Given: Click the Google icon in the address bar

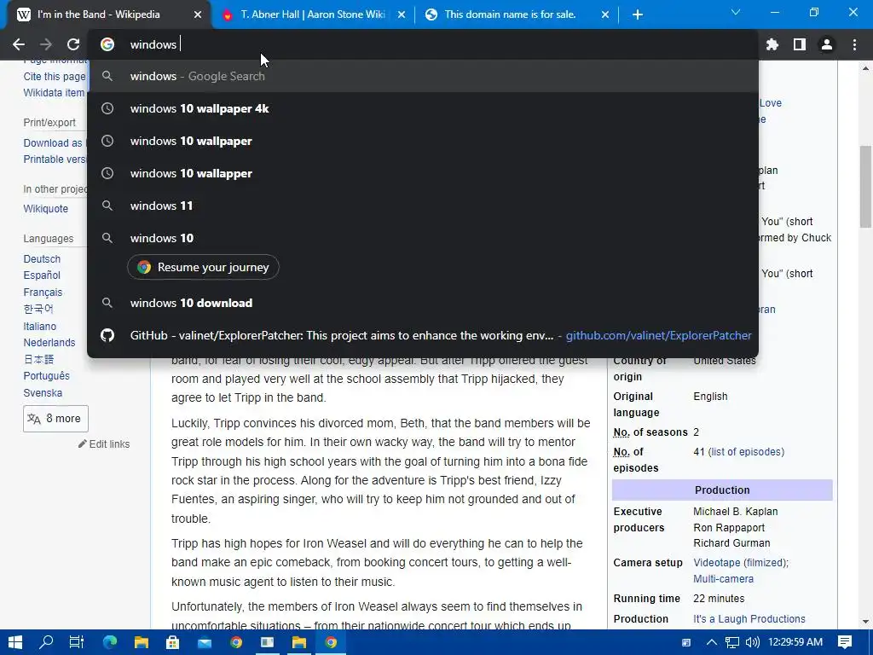Looking at the screenshot, I should (107, 44).
